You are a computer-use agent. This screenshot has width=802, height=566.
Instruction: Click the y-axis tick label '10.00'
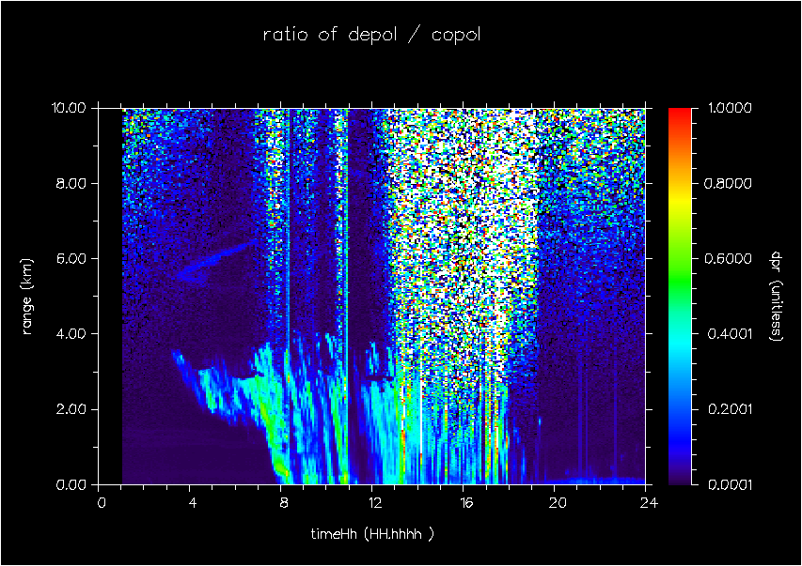click(x=68, y=108)
